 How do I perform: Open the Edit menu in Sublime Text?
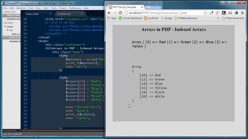tap(12, 8)
